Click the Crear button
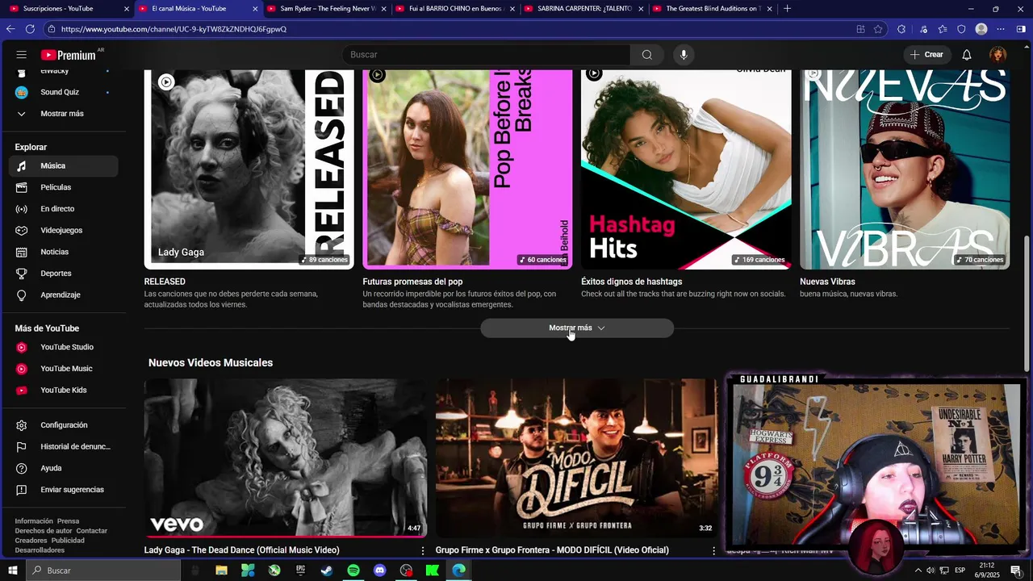This screenshot has height=581, width=1033. coord(926,55)
